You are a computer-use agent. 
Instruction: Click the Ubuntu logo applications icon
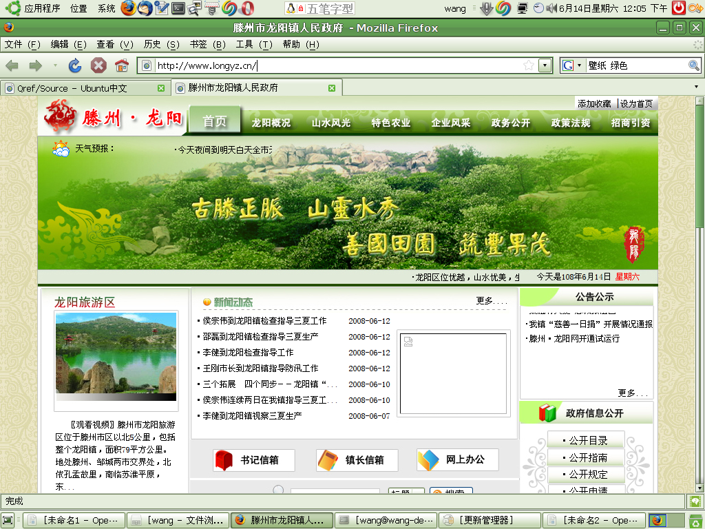click(12, 8)
